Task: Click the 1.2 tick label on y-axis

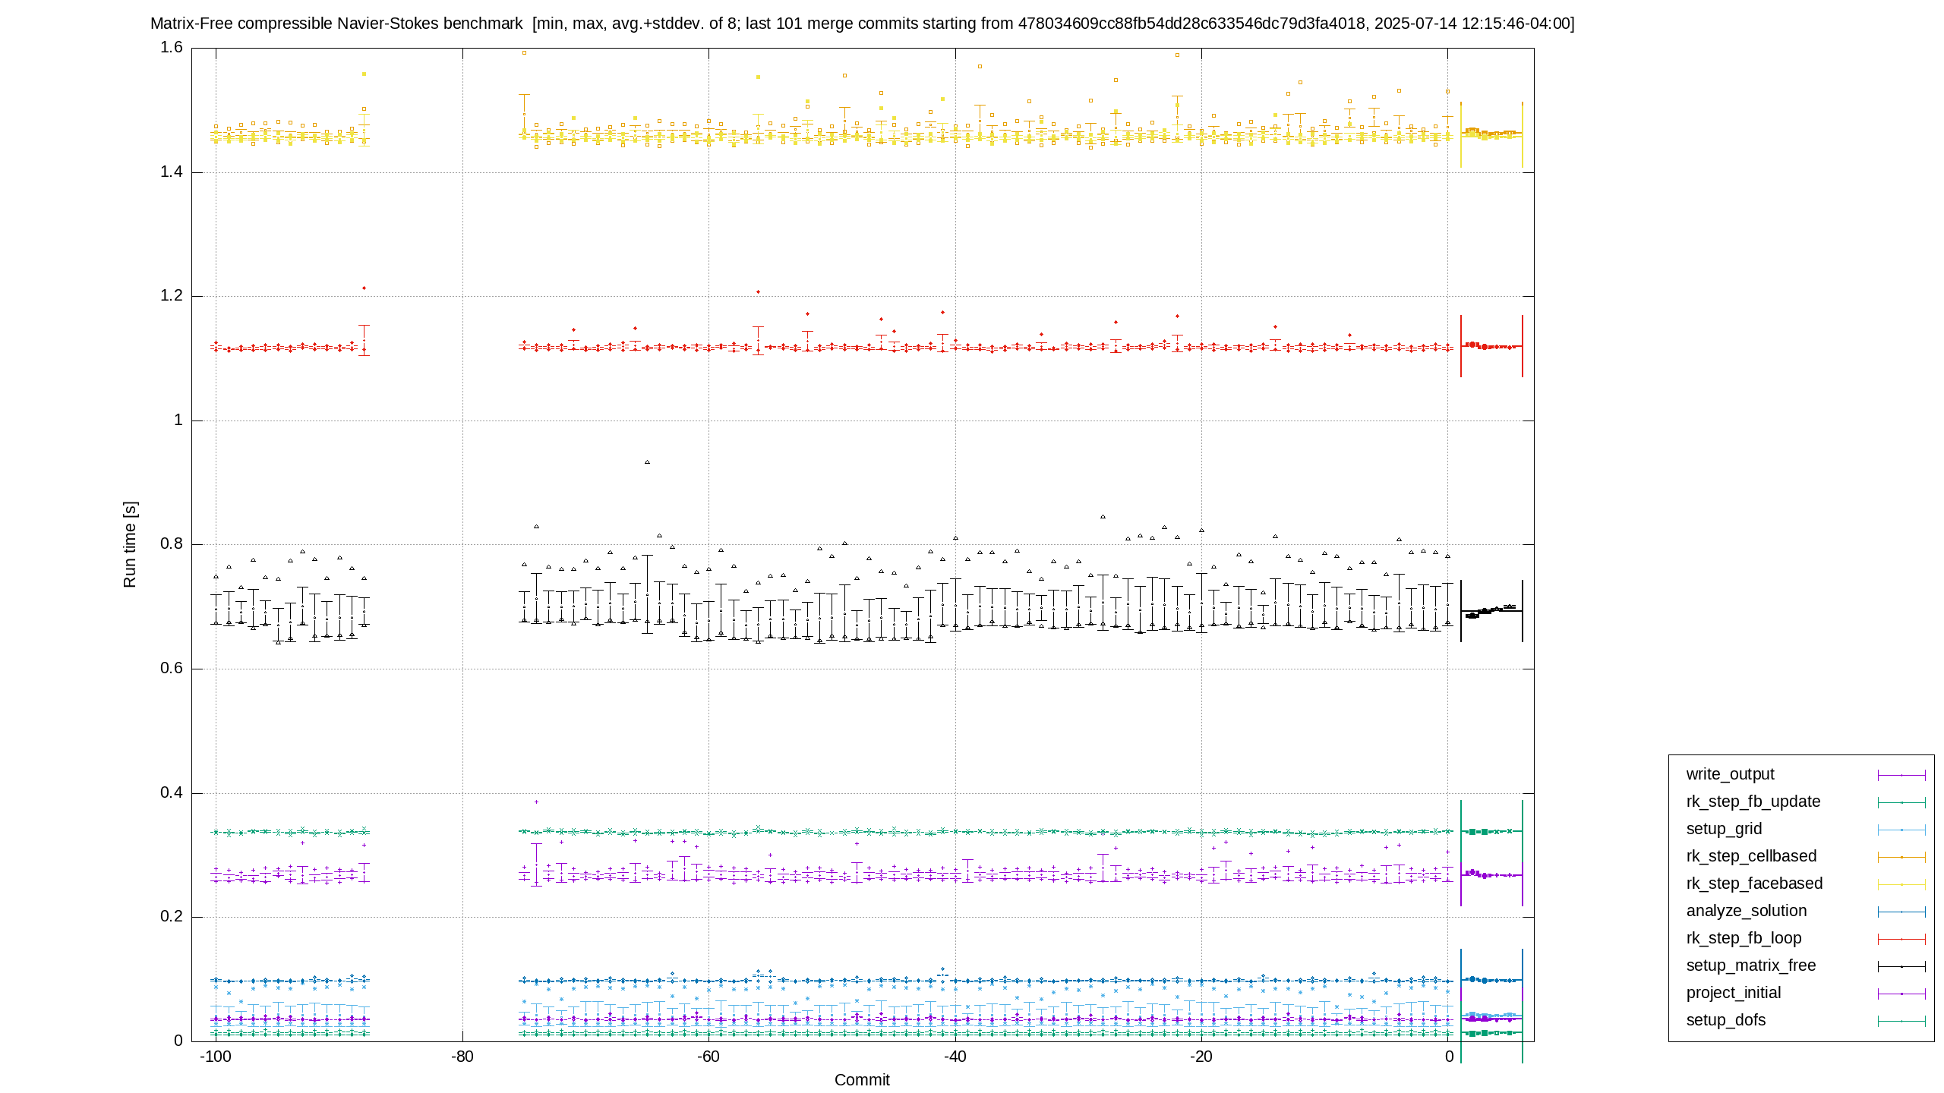Action: [172, 295]
